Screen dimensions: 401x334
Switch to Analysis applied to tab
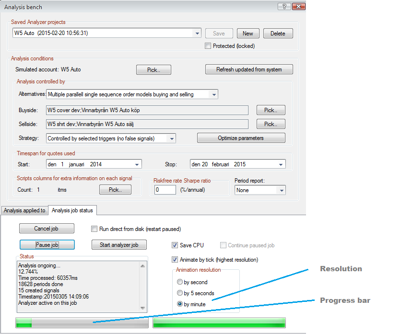(x=24, y=210)
